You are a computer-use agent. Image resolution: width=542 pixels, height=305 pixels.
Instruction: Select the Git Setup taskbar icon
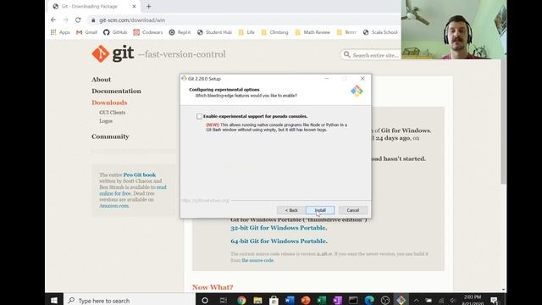(401, 301)
